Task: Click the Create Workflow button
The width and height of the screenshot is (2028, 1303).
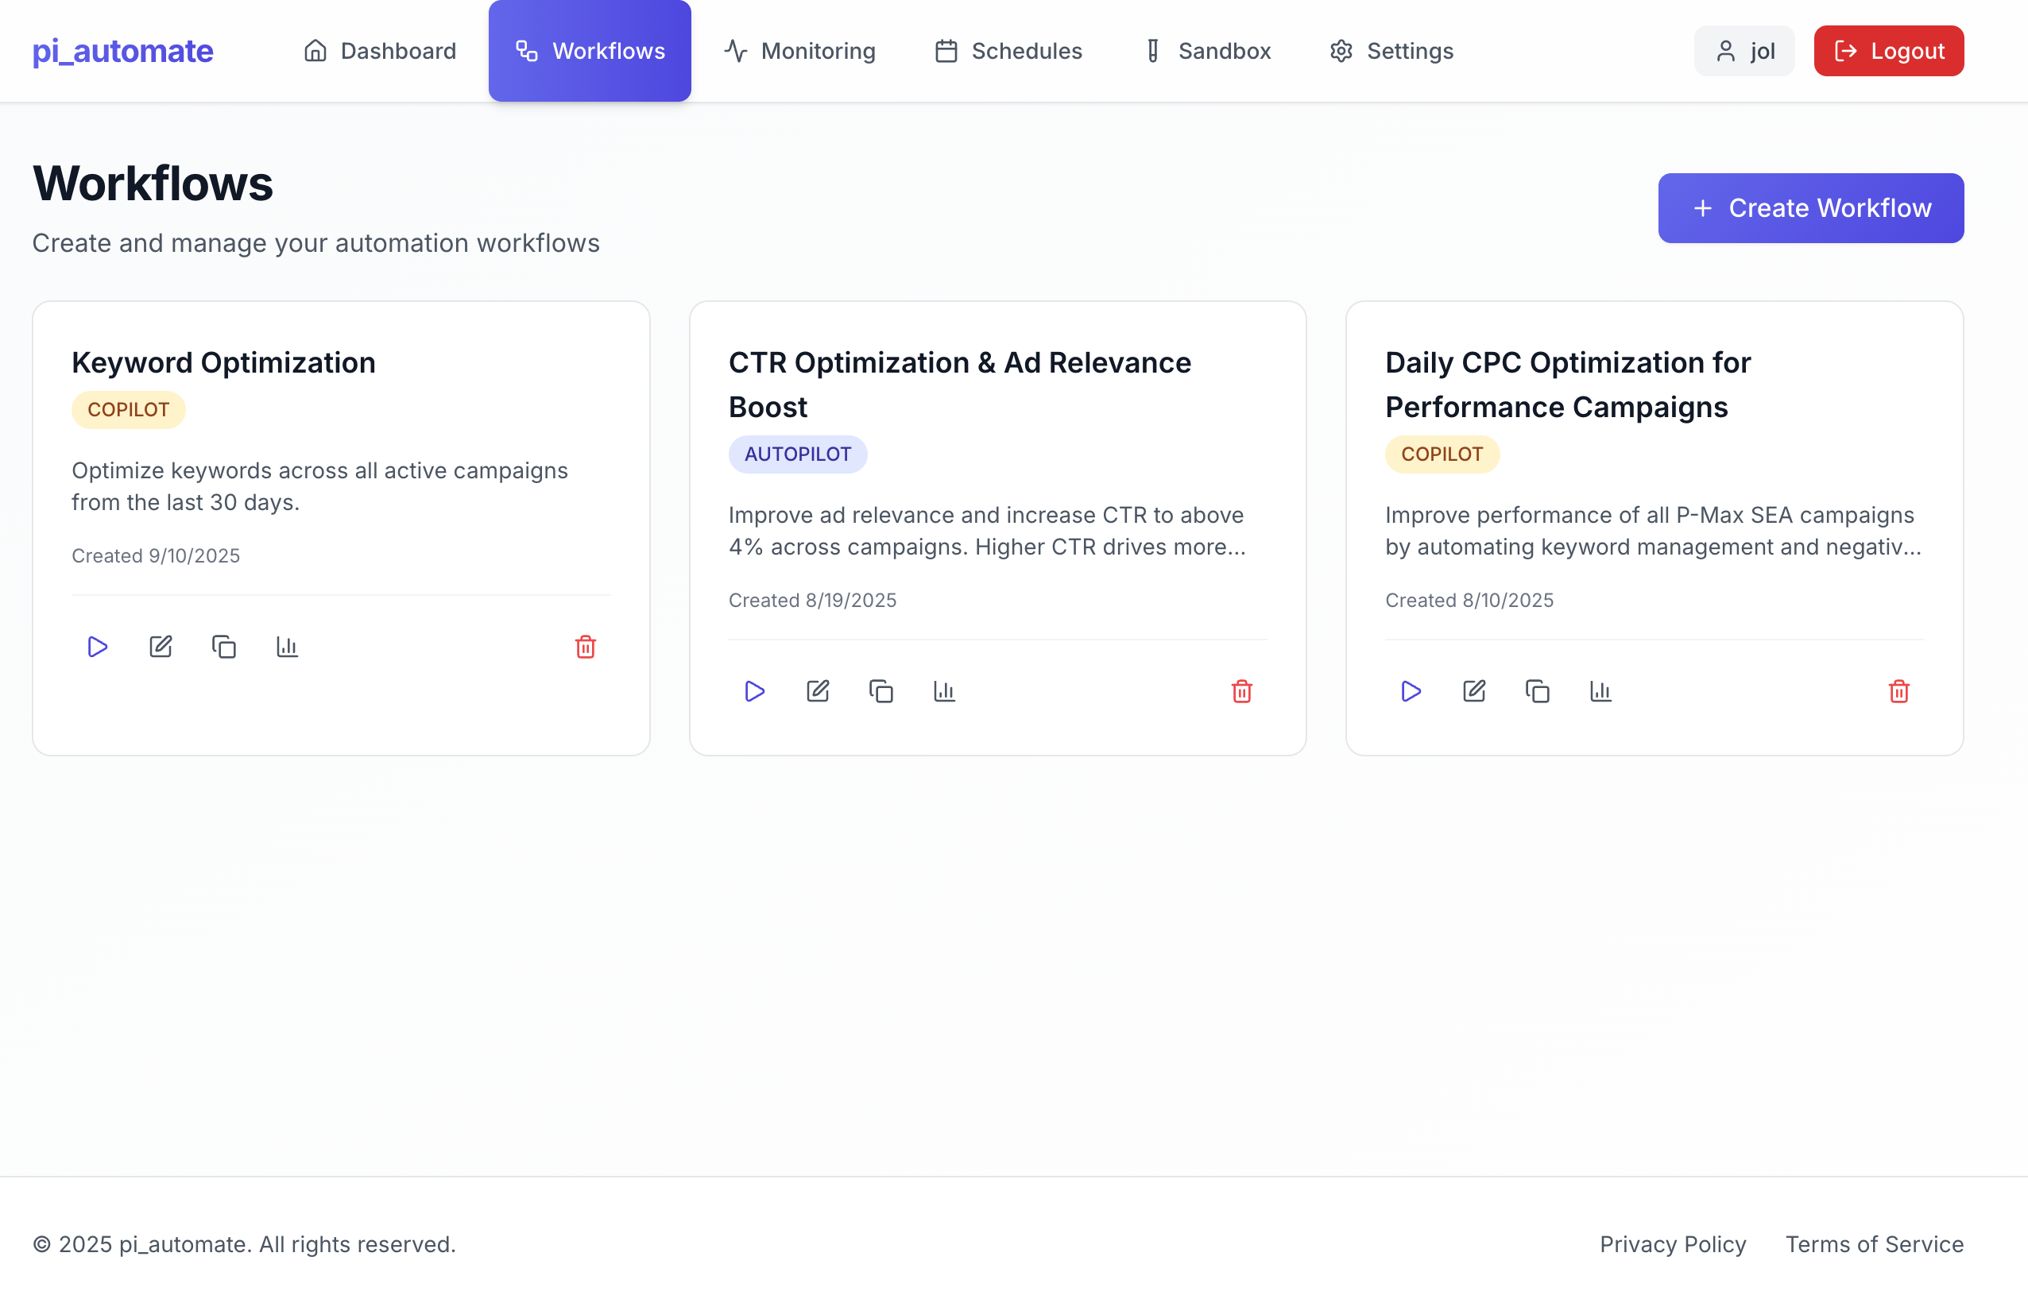Action: pyautogui.click(x=1809, y=207)
